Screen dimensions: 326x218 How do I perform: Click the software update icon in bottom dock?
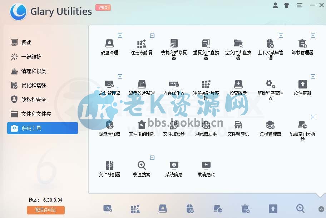(x=273, y=209)
